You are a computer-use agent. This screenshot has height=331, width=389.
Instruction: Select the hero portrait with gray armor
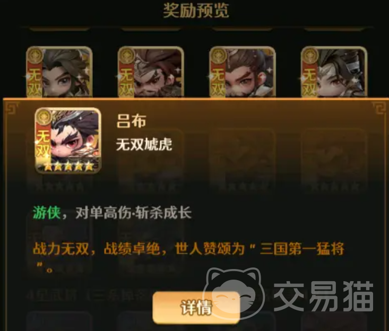(x=334, y=72)
